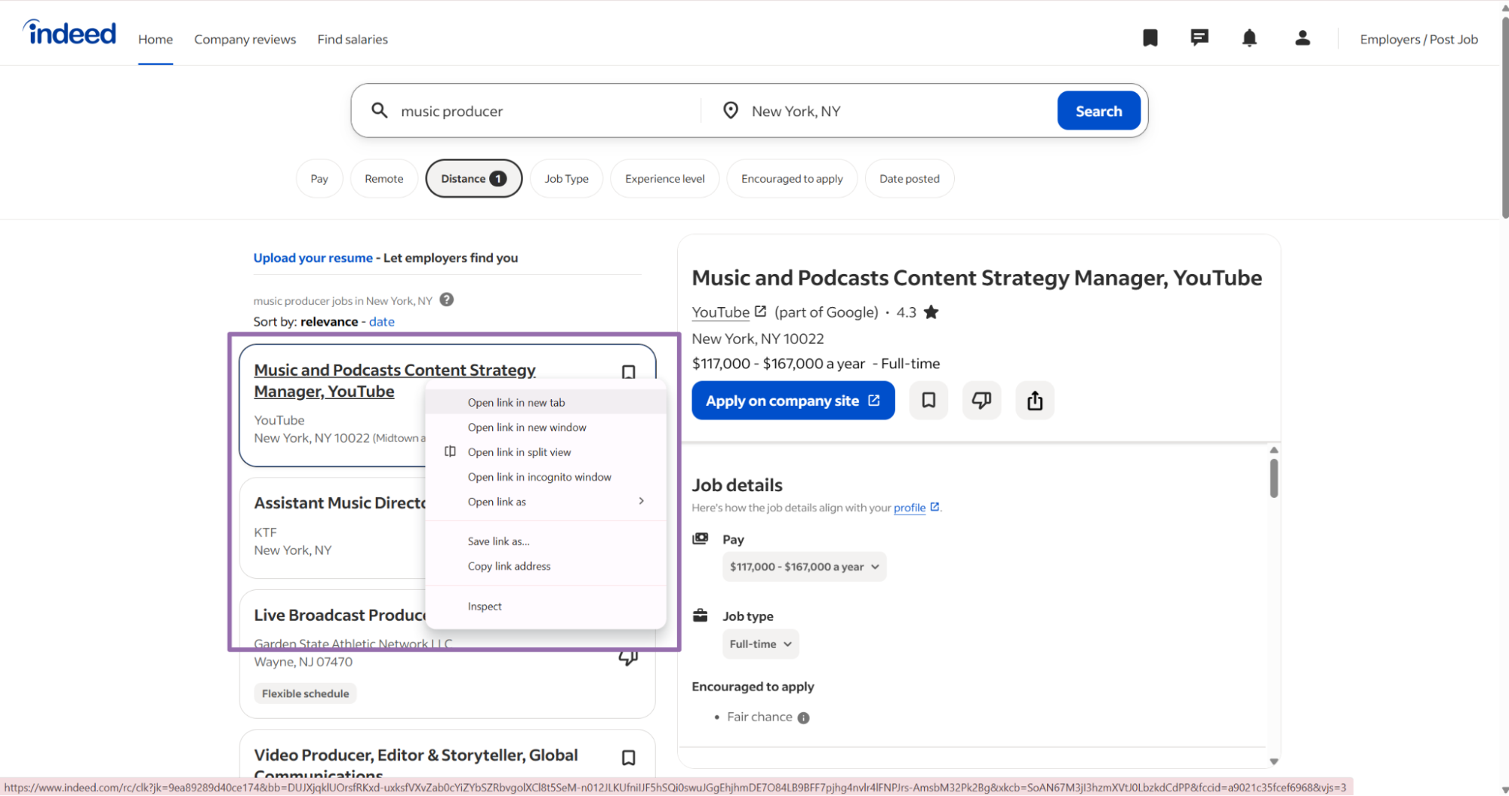
Task: Open messages icon in header
Action: (1200, 38)
